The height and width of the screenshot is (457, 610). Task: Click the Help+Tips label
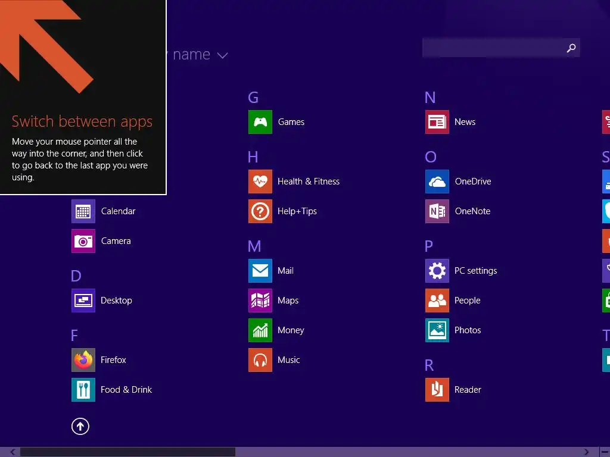[x=297, y=211]
